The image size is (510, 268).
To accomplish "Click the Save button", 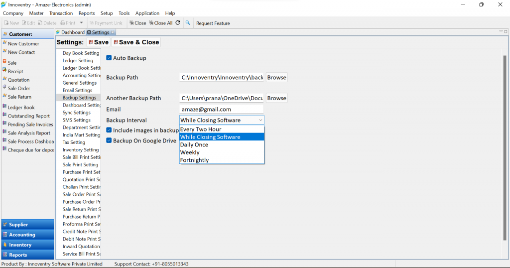I will pyautogui.click(x=99, y=42).
